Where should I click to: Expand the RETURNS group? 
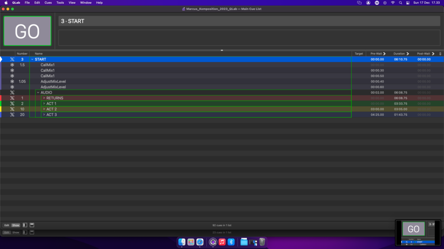point(44,98)
